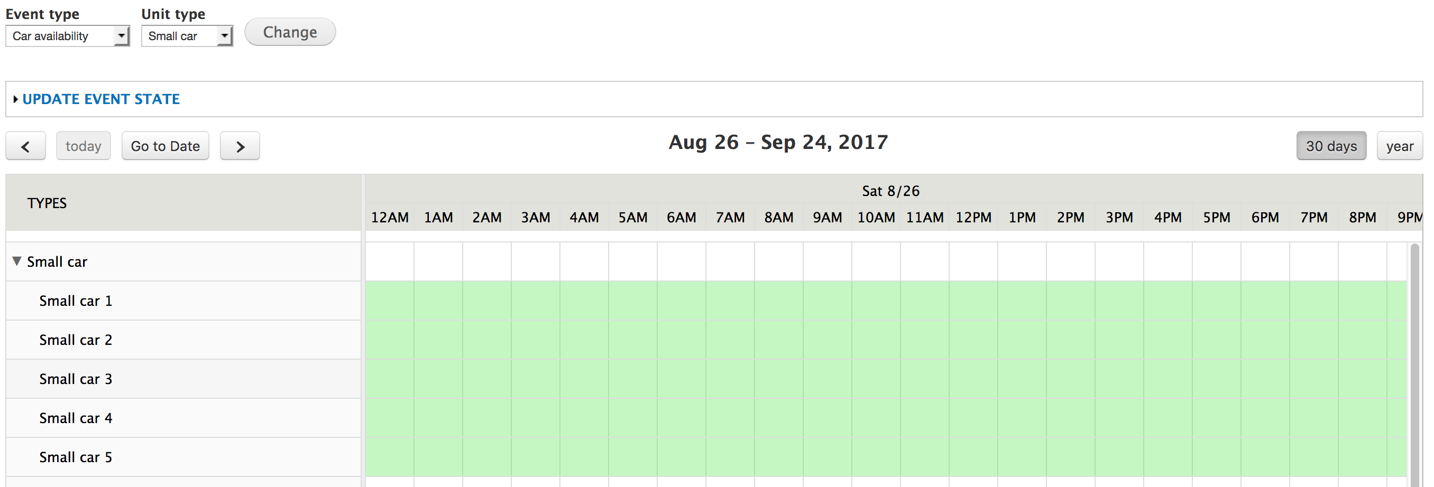Screen dimensions: 1434x487
Task: Click Small car 2 availability at 9AM
Action: [x=826, y=340]
